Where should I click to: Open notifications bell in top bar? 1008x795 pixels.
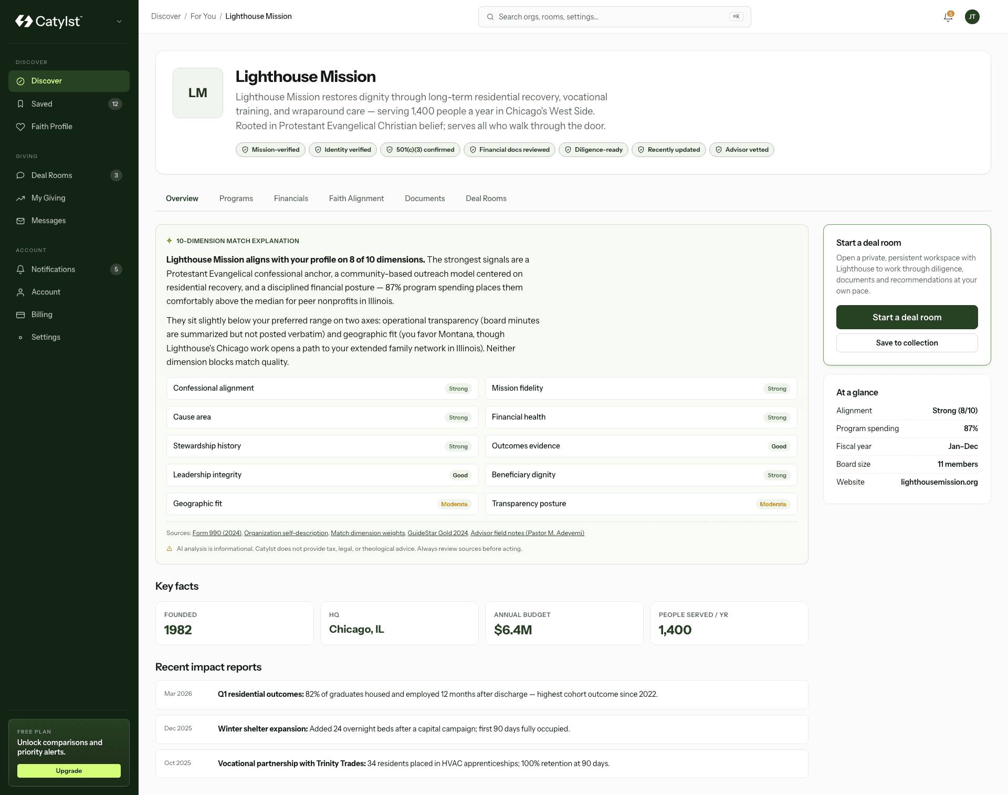point(948,17)
